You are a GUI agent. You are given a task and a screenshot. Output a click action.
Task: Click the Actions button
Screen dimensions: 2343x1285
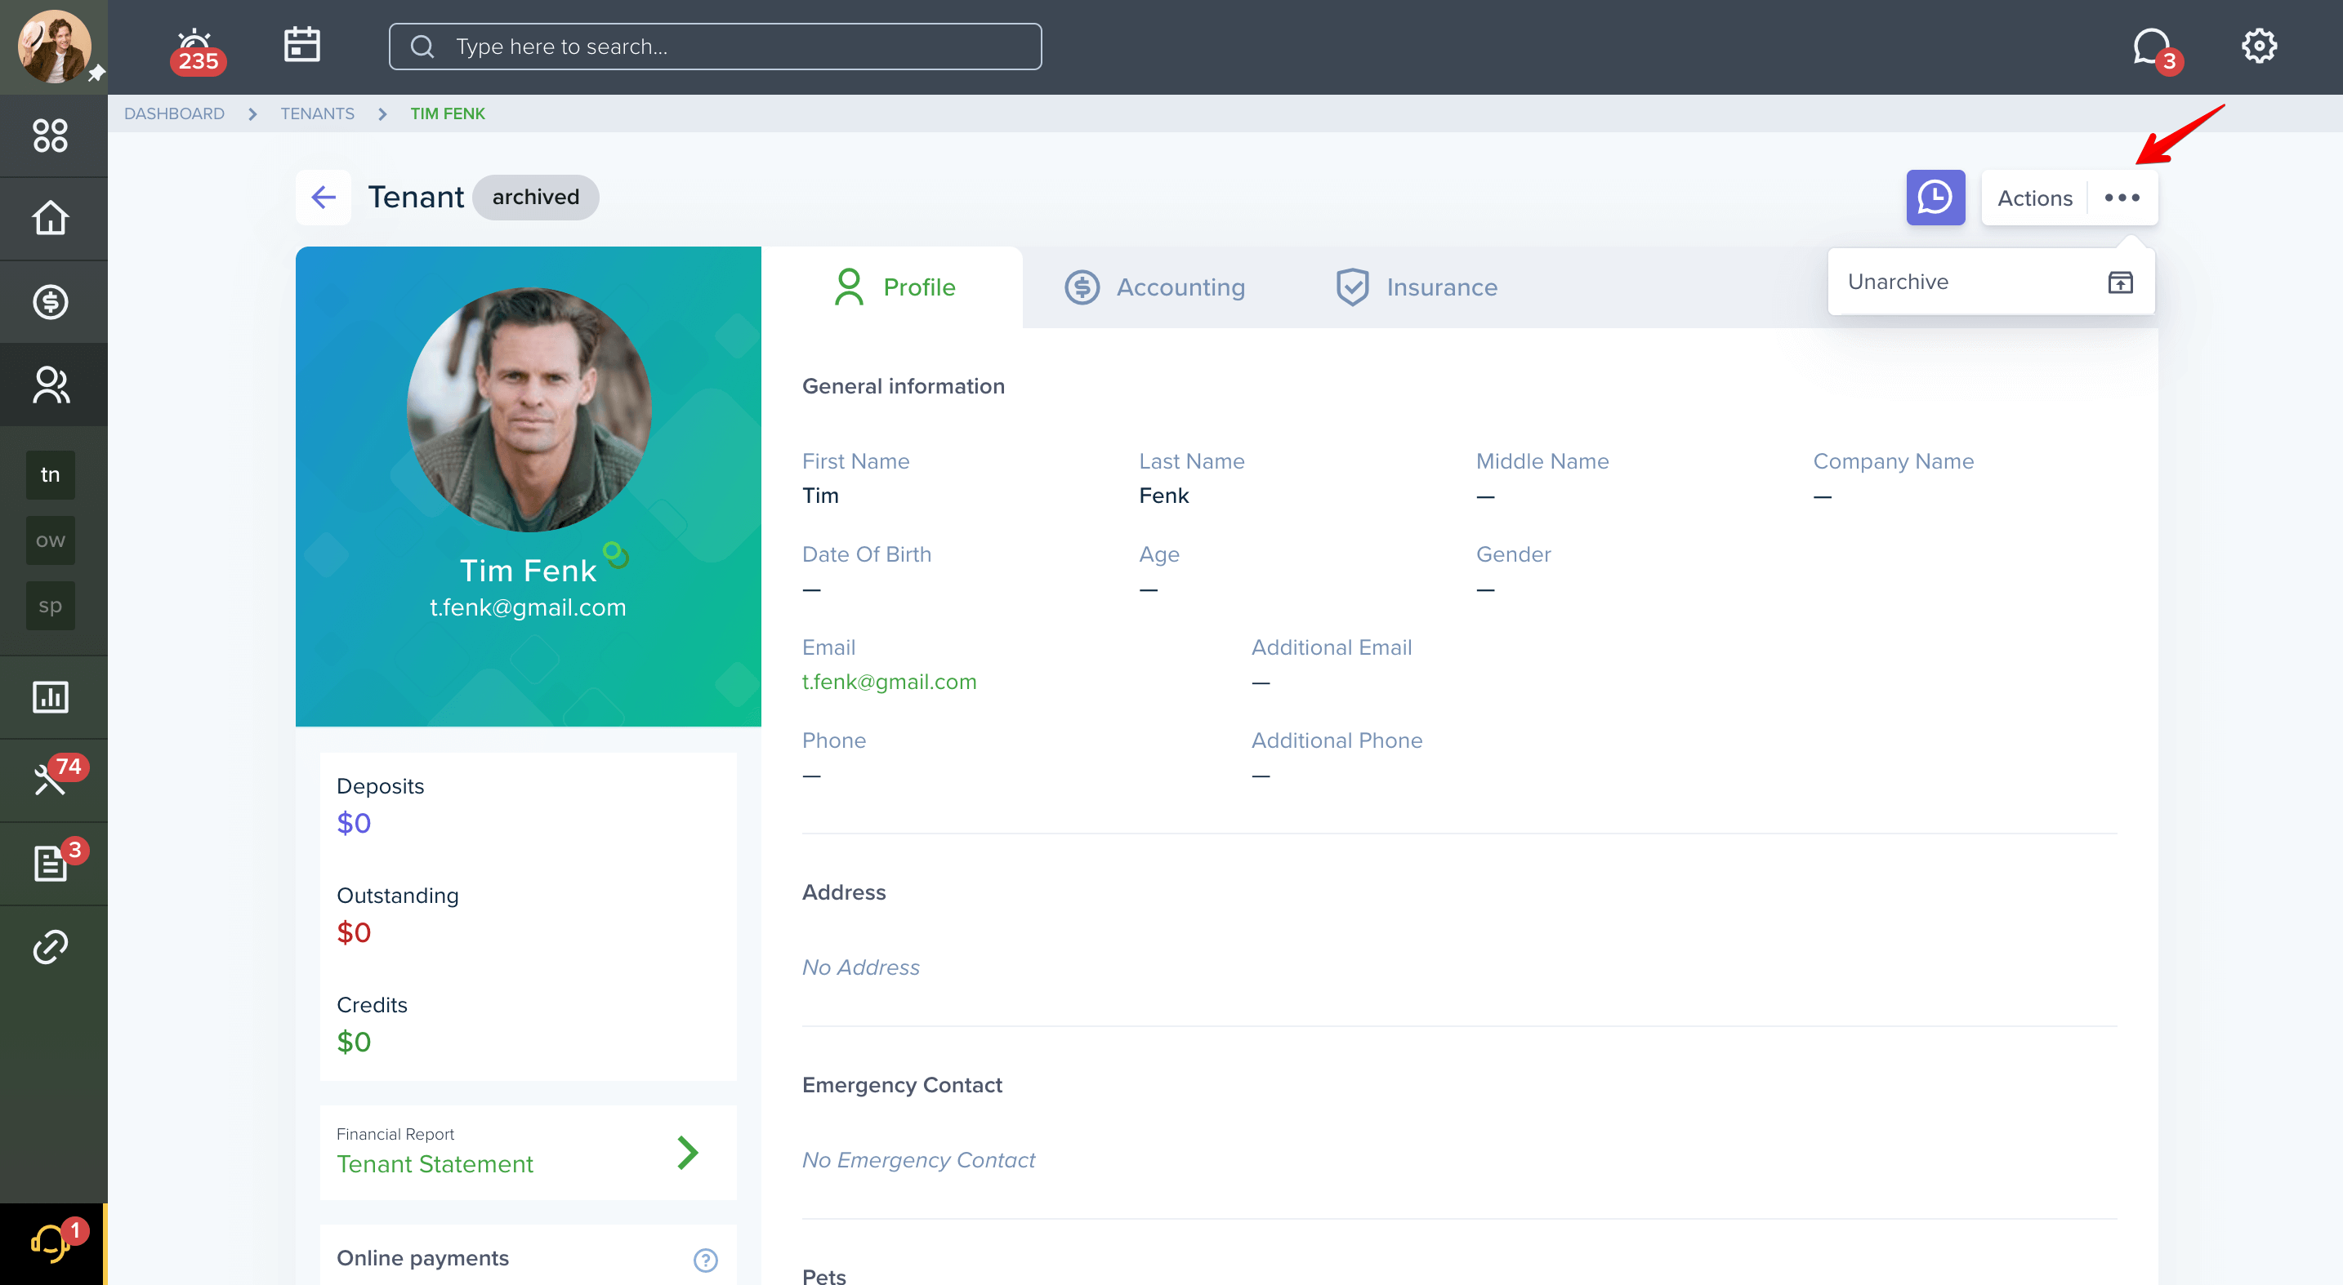pyautogui.click(x=2069, y=198)
